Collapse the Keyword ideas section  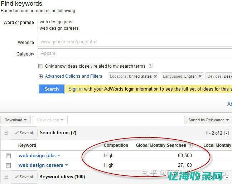[6, 177]
